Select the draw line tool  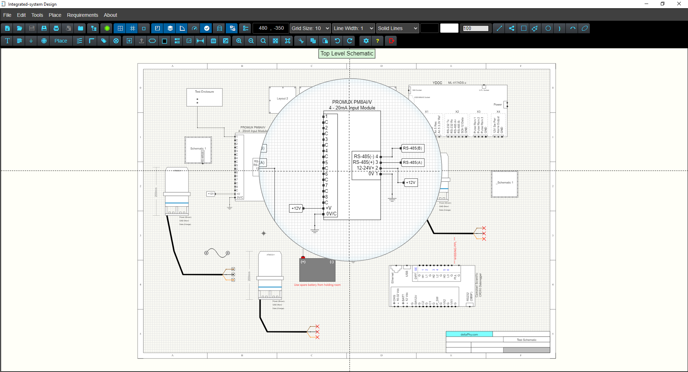pyautogui.click(x=499, y=28)
